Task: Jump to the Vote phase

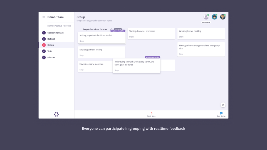Action: (50, 51)
